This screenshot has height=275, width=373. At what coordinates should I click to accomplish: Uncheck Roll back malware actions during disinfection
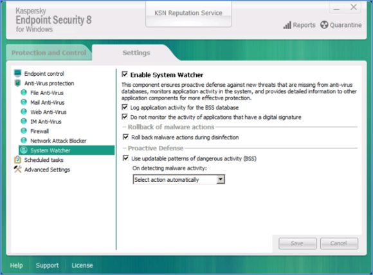(x=125, y=137)
